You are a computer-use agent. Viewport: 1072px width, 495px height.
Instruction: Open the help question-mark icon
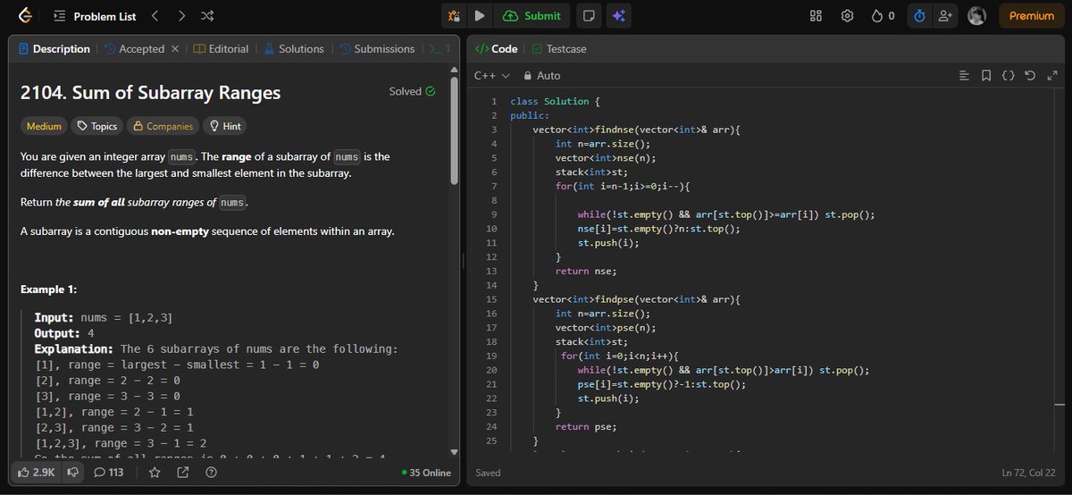pos(212,472)
